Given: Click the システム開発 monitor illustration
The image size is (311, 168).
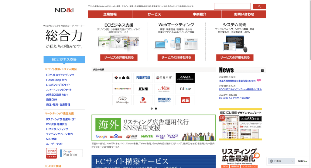Looking at the screenshot, I should pyautogui.click(x=235, y=44).
